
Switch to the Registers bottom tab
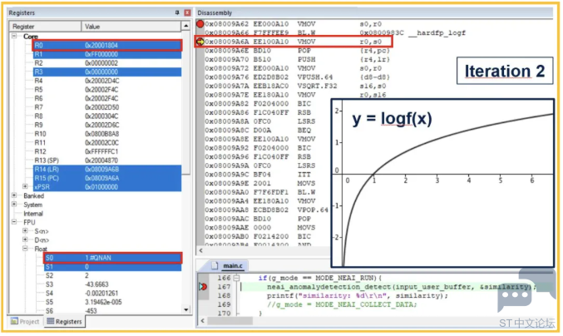tap(65, 322)
